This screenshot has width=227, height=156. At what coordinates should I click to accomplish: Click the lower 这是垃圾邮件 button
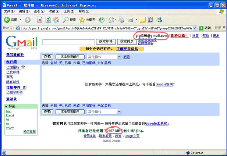[70, 111]
